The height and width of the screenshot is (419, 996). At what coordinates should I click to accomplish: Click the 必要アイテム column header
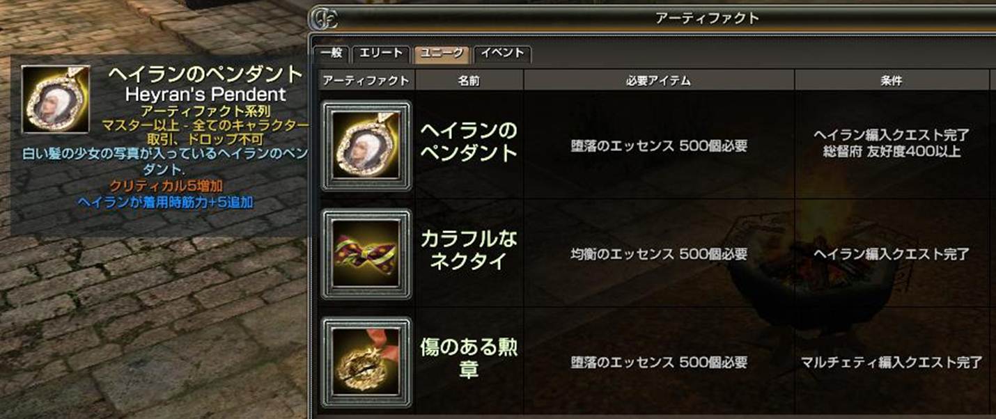pos(659,81)
